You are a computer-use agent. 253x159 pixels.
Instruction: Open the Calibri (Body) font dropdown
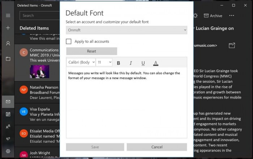tap(81, 62)
